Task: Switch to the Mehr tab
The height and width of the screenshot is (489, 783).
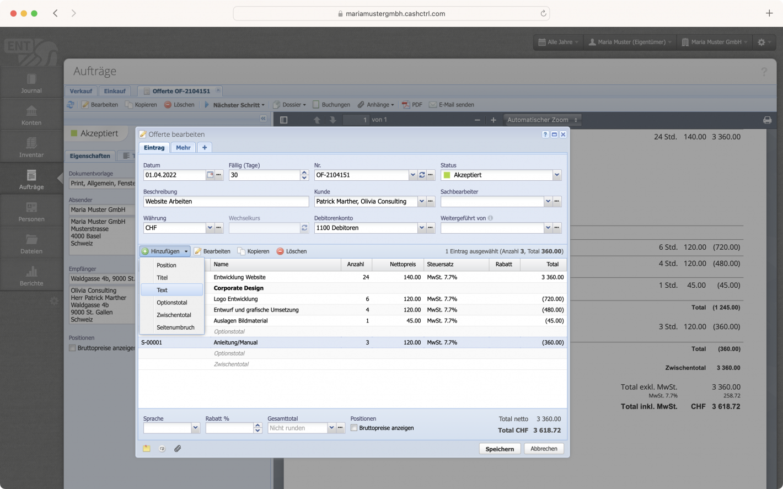Action: pyautogui.click(x=183, y=147)
